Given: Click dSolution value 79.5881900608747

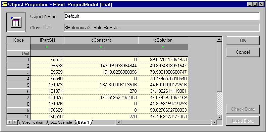Looking at the screenshot, I should coord(163,72).
